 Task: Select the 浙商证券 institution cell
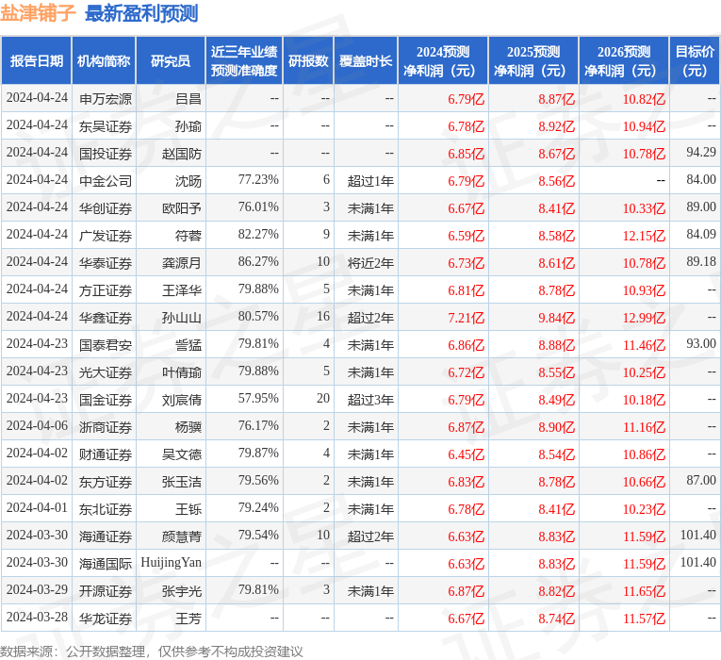click(106, 427)
